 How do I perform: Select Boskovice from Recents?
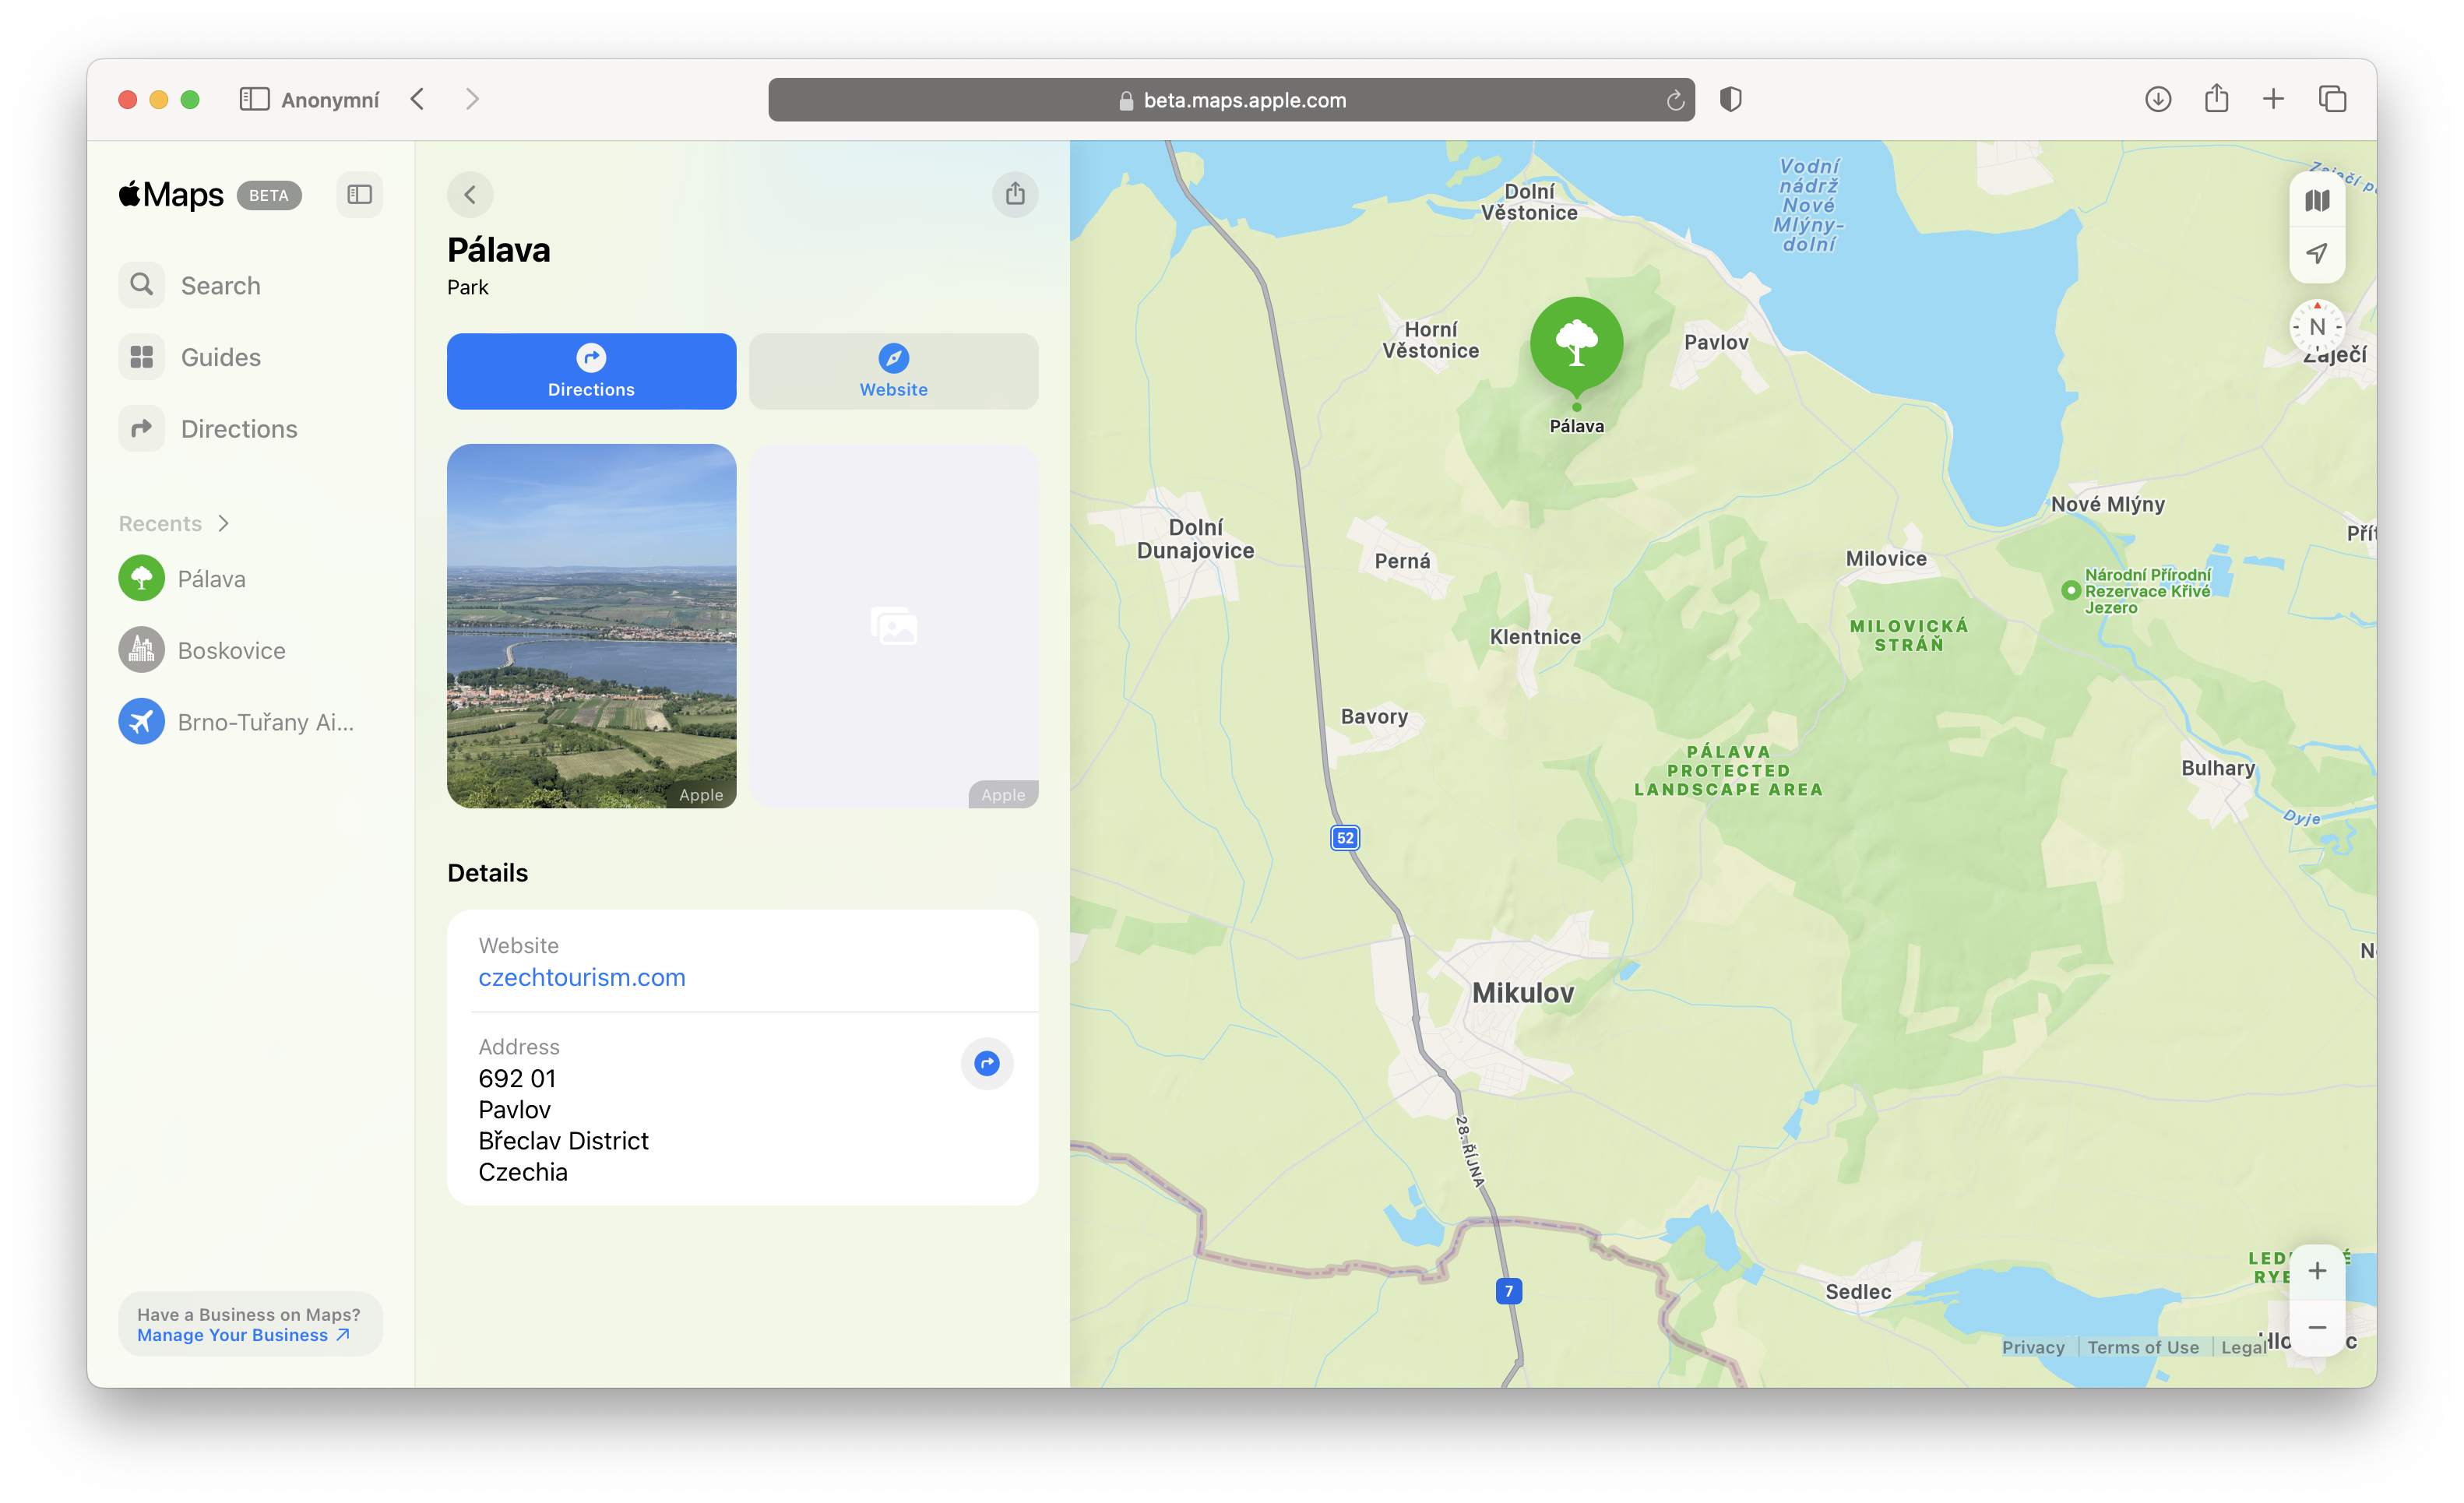pyautogui.click(x=231, y=649)
